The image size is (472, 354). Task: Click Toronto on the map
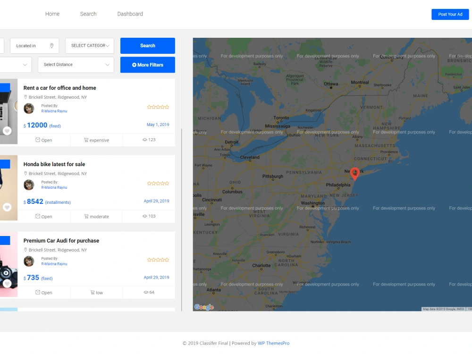[x=281, y=118]
